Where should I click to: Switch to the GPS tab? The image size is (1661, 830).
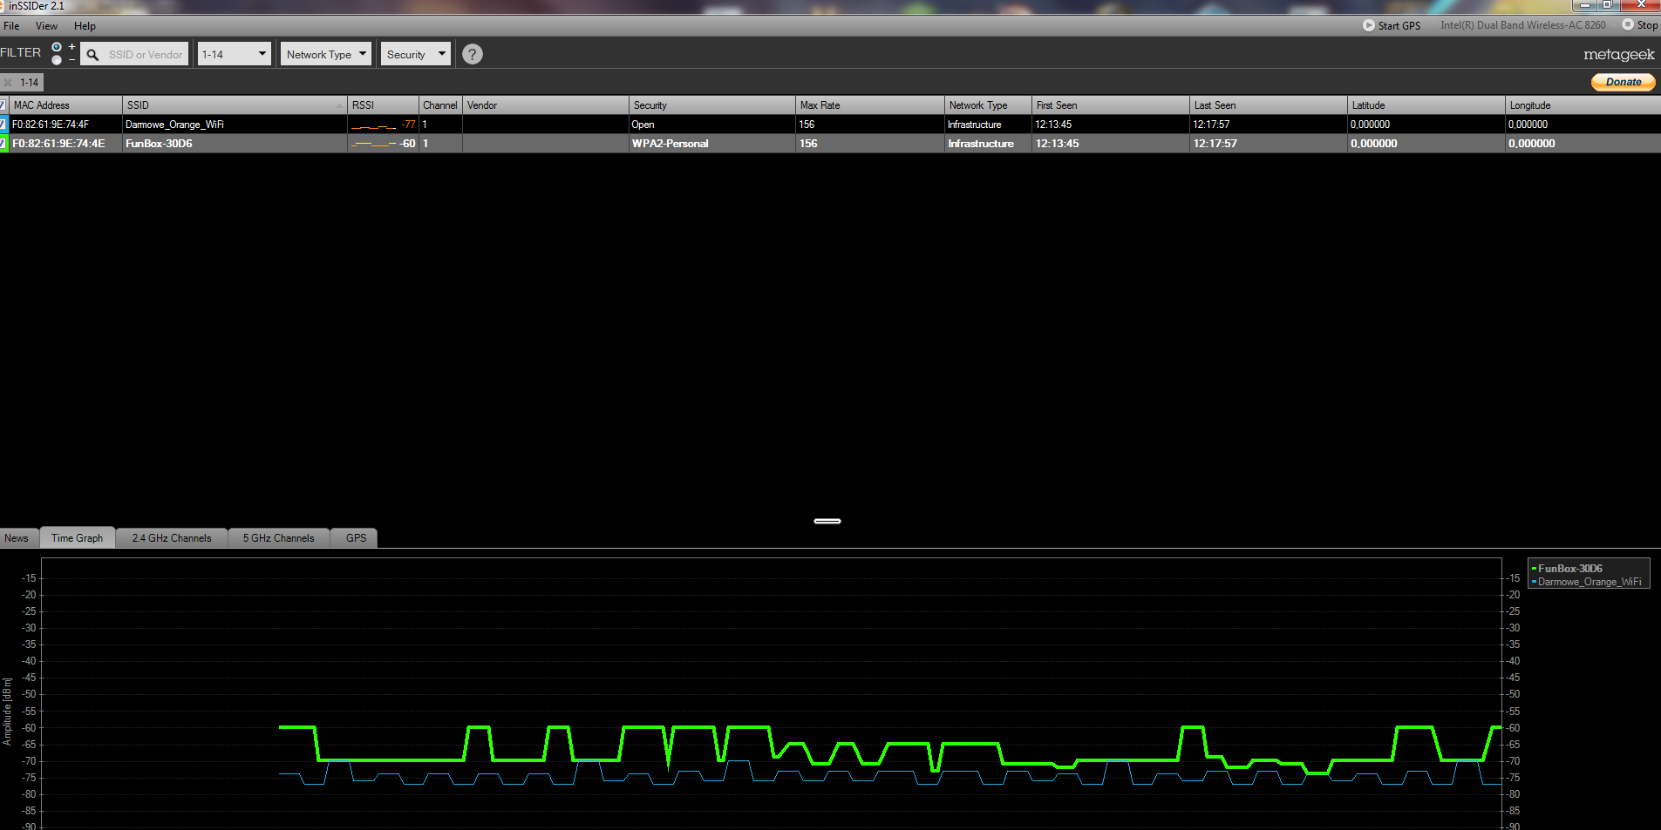click(356, 538)
